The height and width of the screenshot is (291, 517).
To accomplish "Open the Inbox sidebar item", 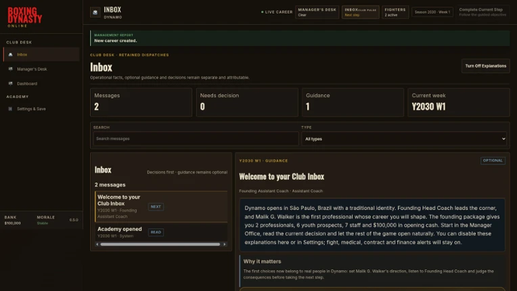I will (x=41, y=54).
